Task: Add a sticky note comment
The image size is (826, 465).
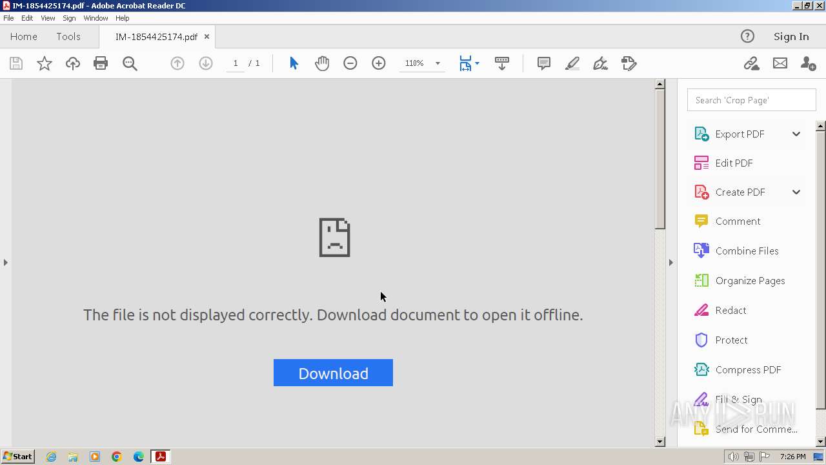Action: pyautogui.click(x=544, y=63)
